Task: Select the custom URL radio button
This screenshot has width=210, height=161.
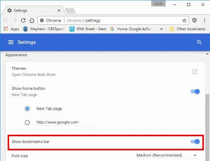Action: pyautogui.click(x=27, y=123)
